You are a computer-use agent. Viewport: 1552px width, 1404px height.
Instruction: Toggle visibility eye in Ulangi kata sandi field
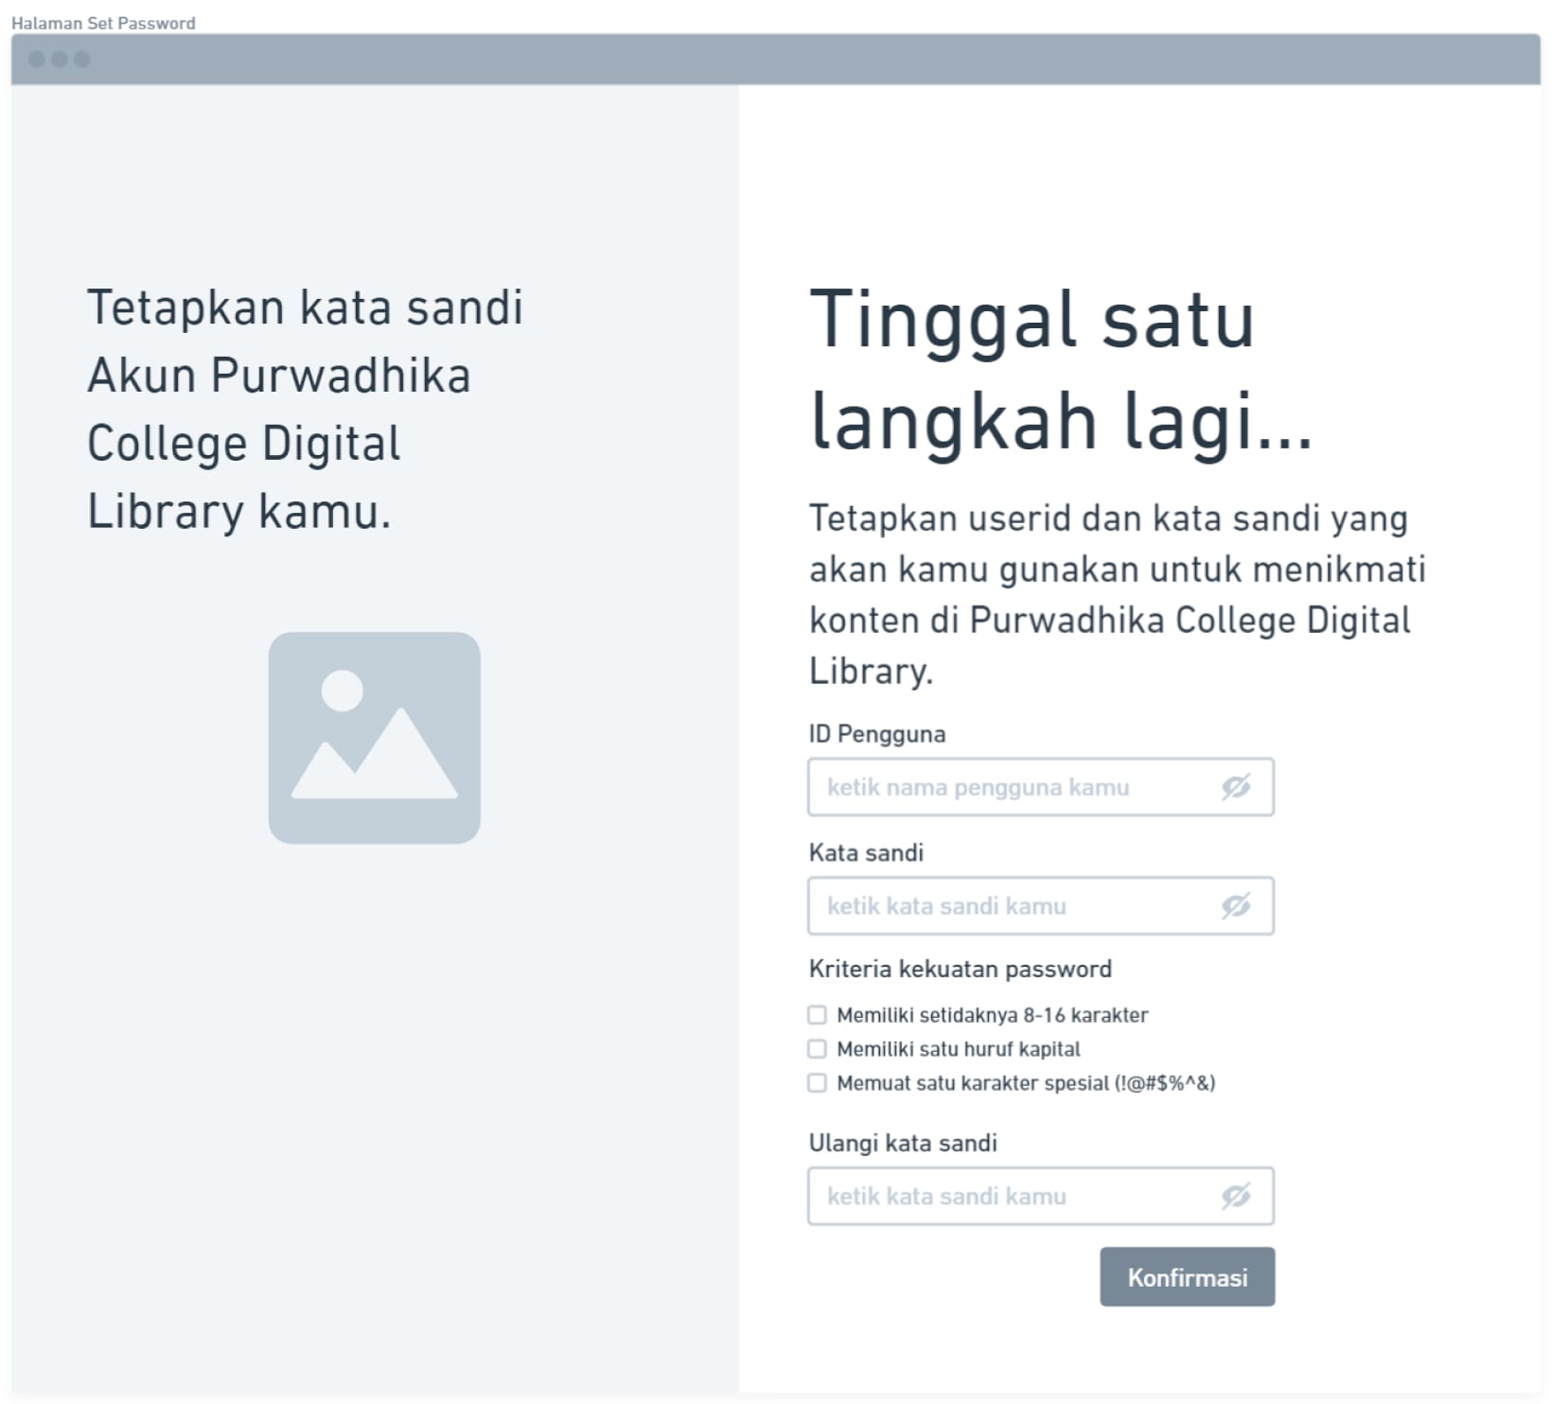coord(1236,1196)
